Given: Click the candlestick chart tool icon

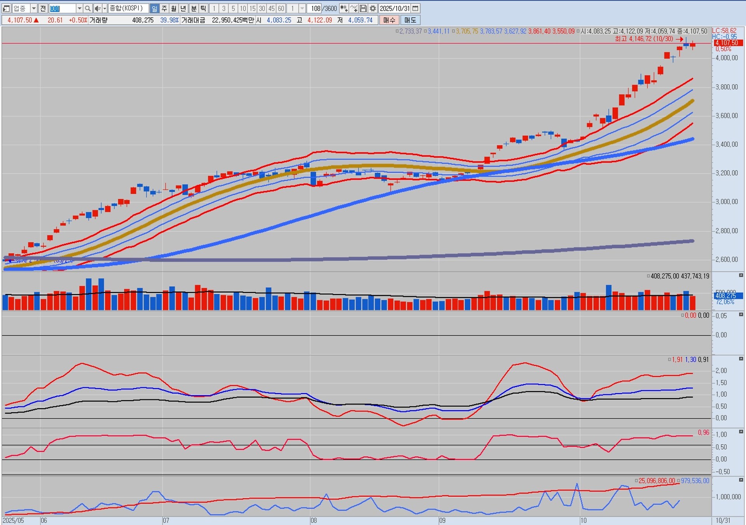Looking at the screenshot, I should pos(344,8).
